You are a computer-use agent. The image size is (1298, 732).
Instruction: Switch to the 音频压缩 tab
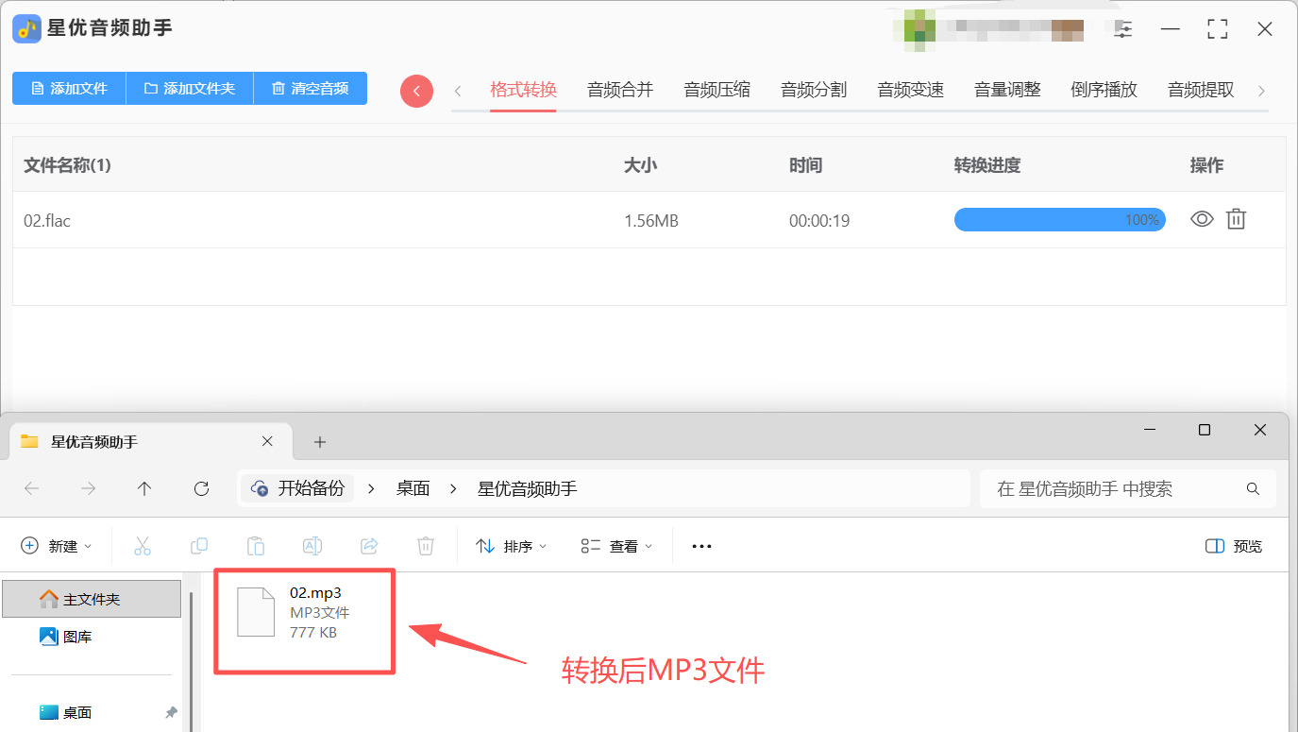[x=717, y=90]
